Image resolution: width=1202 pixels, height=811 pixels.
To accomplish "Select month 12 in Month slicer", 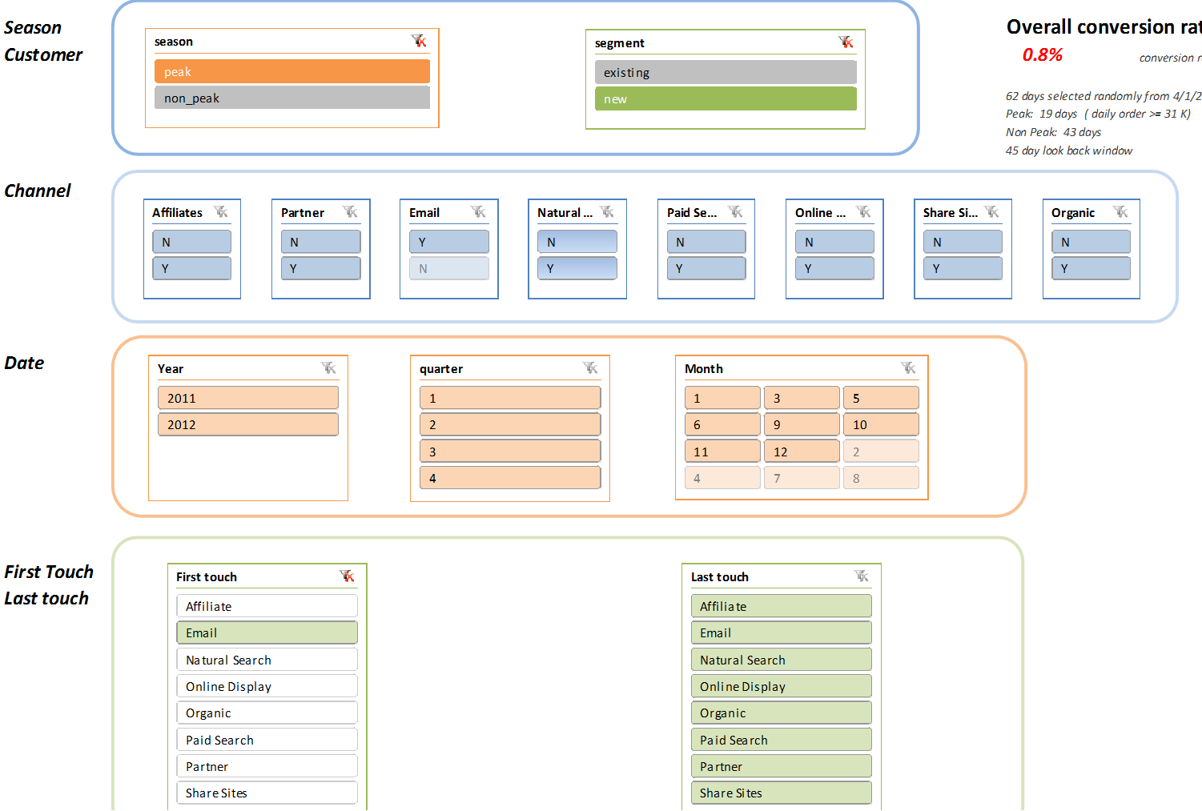I will pos(801,452).
